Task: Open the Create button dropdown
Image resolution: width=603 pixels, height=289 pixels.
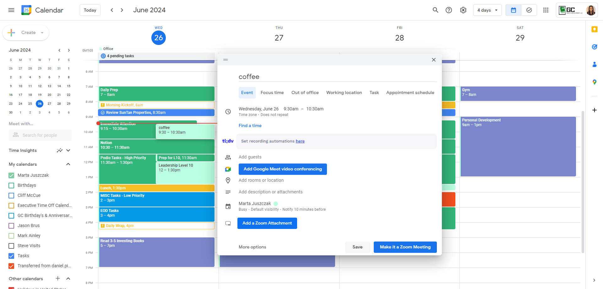Action: point(42,33)
